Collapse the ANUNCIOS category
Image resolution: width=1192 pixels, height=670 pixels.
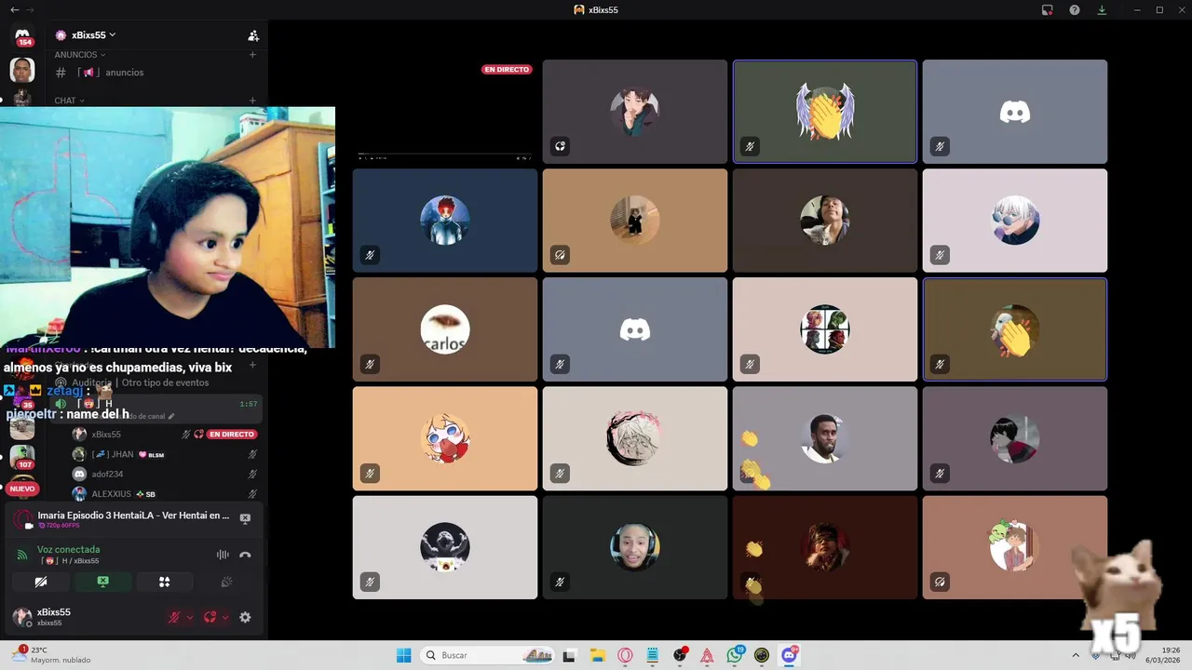click(80, 55)
